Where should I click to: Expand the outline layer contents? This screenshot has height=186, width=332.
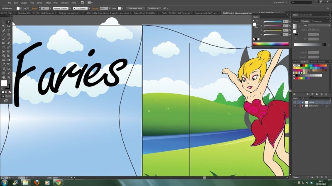(303, 102)
